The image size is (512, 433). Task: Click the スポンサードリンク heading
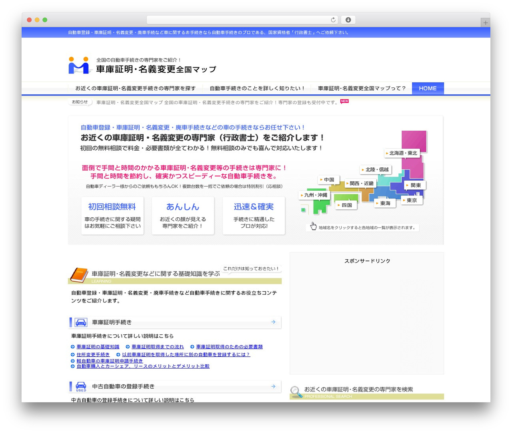(x=367, y=261)
